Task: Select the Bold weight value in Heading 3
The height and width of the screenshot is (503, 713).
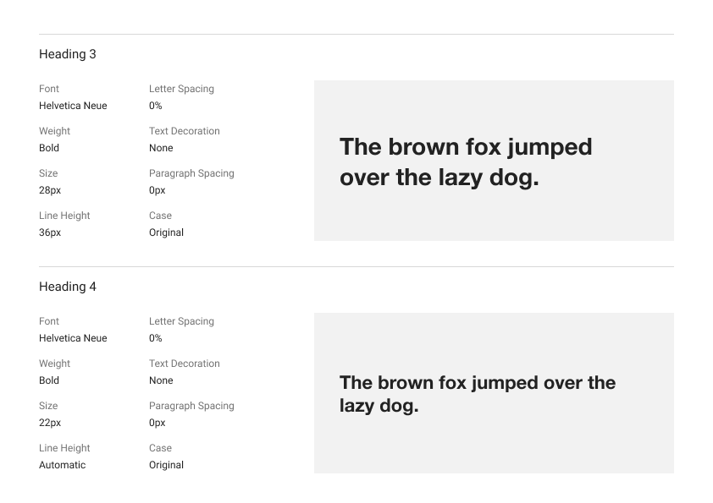Action: coord(49,148)
